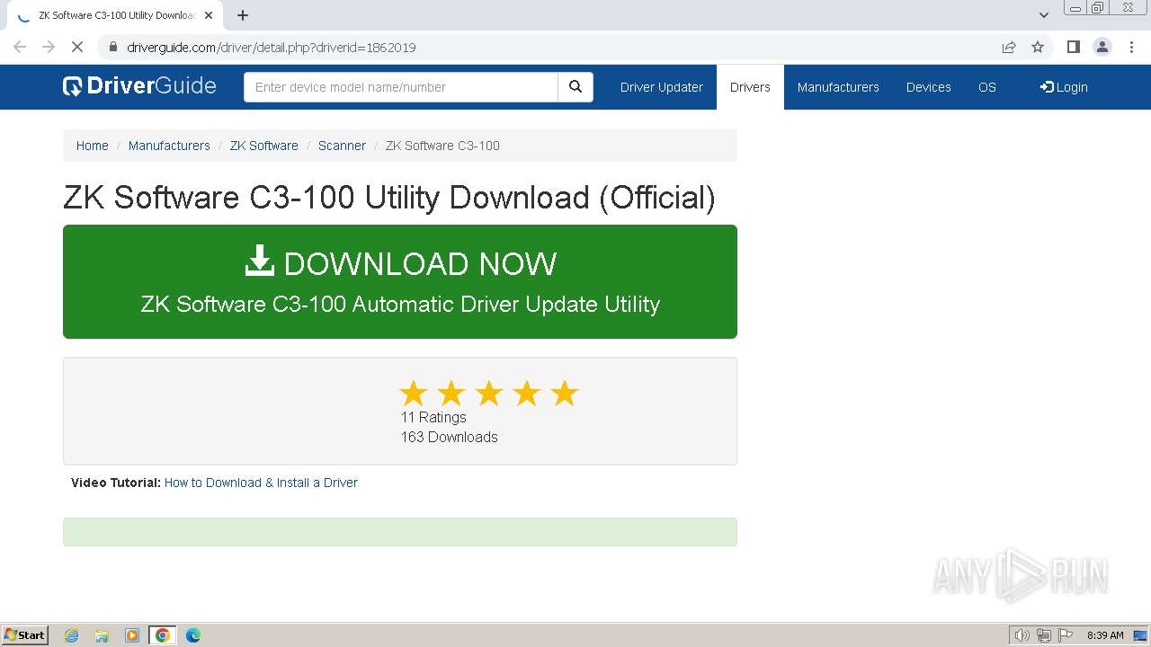Click the '11 Ratings' text
1151x647 pixels.
coord(433,417)
